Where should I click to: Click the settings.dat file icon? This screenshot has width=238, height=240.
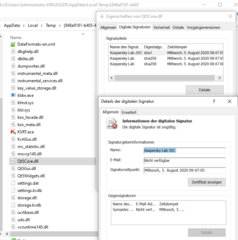13,183
